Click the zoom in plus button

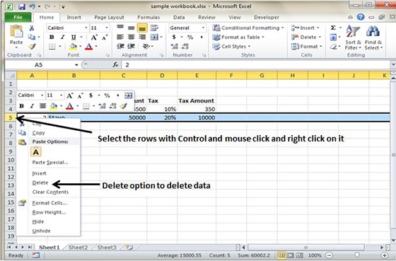pos(385,255)
